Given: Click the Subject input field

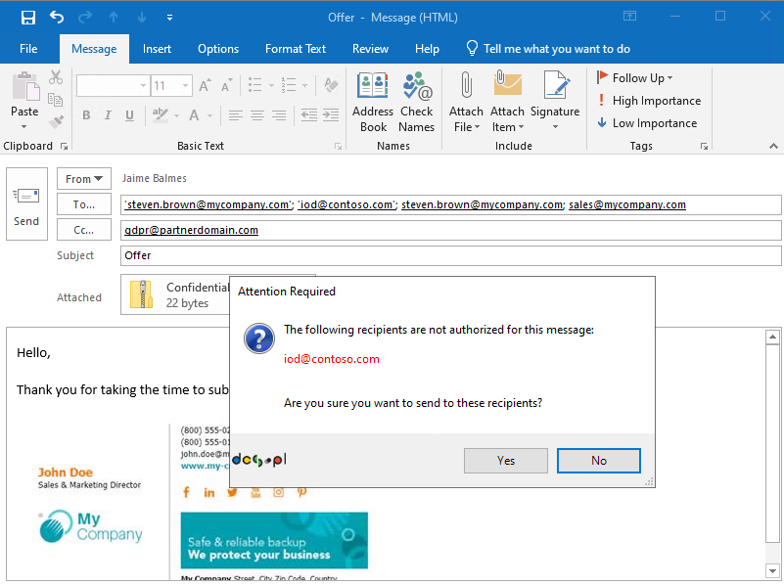Looking at the screenshot, I should (x=450, y=255).
